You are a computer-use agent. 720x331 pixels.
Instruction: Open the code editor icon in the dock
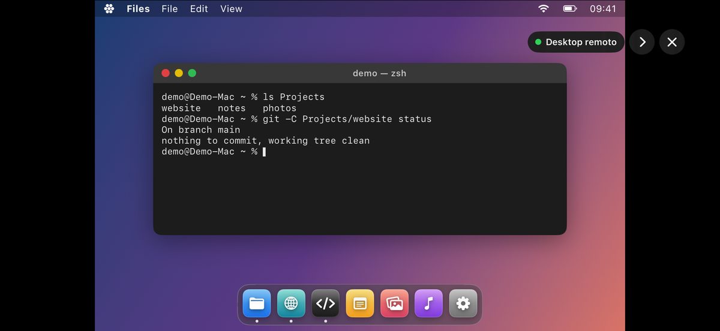point(326,303)
